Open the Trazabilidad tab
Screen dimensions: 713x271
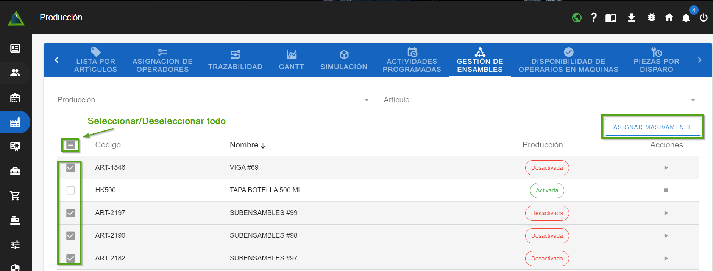pos(235,60)
